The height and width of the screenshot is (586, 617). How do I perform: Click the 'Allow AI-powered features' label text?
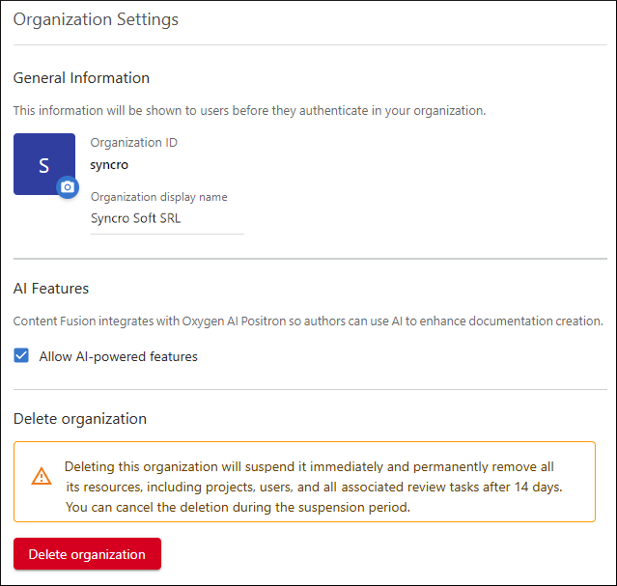(118, 356)
